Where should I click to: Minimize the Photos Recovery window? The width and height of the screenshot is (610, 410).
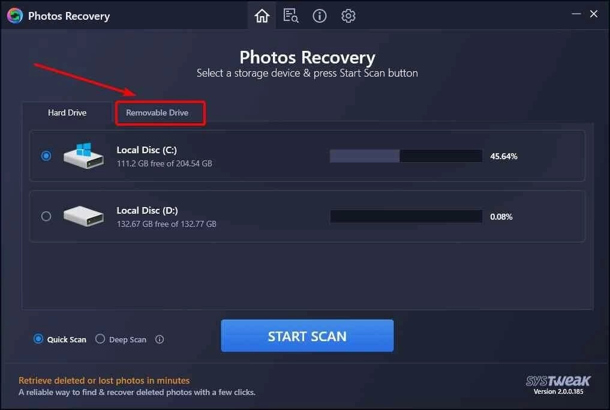click(x=576, y=14)
